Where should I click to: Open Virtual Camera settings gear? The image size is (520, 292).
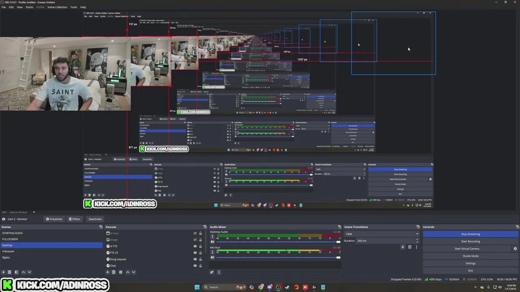515,249
